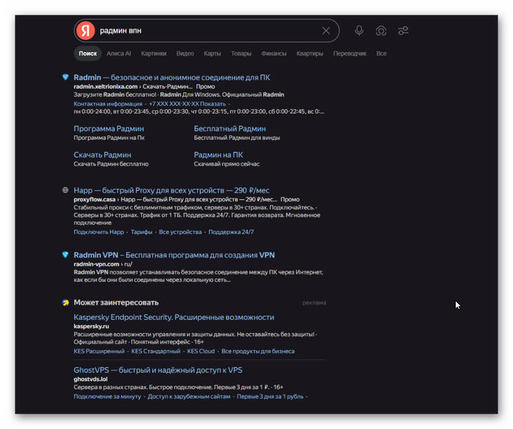Click the globe icon beside Happ result
The image size is (513, 429).
pos(65,190)
